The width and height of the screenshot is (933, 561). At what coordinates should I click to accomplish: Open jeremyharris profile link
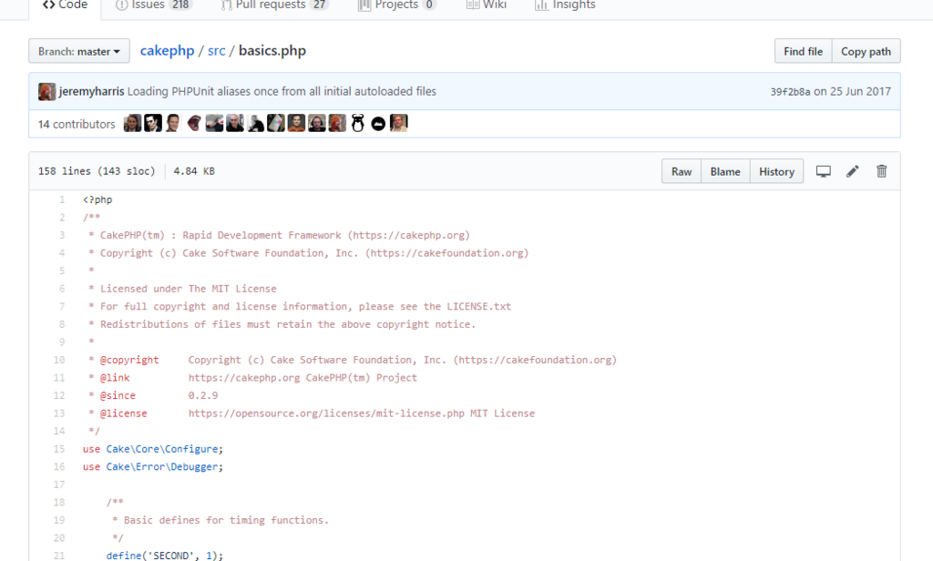[x=92, y=92]
